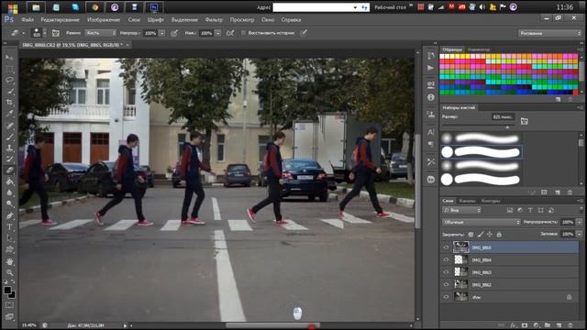Open the Фильтр menu

click(214, 19)
